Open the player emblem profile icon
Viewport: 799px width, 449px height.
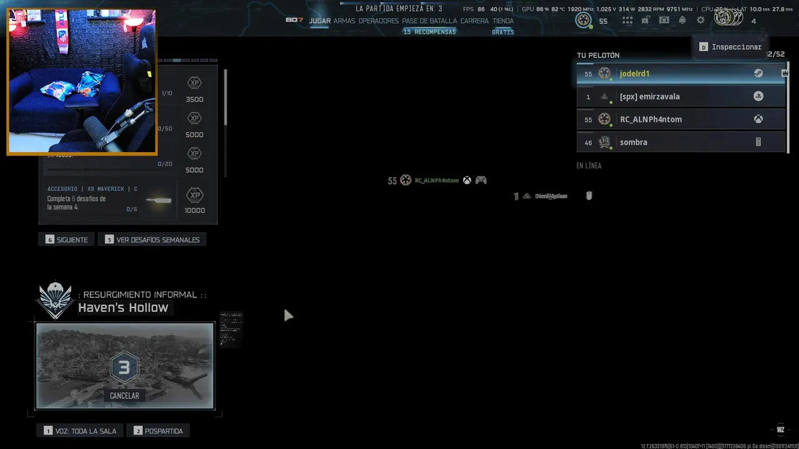point(584,21)
